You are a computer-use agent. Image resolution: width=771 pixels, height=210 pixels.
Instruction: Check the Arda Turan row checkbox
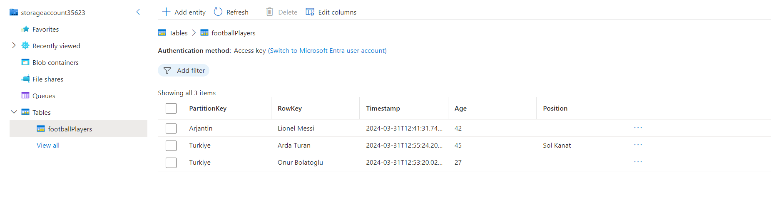171,146
